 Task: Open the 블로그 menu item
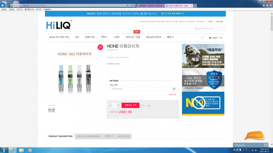pos(170,37)
